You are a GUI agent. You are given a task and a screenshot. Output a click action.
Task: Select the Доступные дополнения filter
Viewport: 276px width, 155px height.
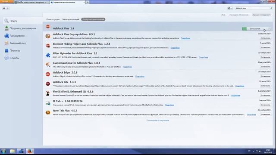93,19
